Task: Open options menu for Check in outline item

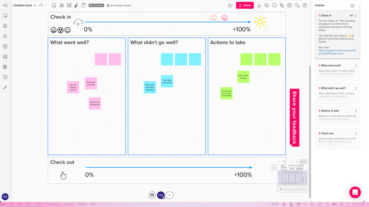Action: [x=356, y=15]
